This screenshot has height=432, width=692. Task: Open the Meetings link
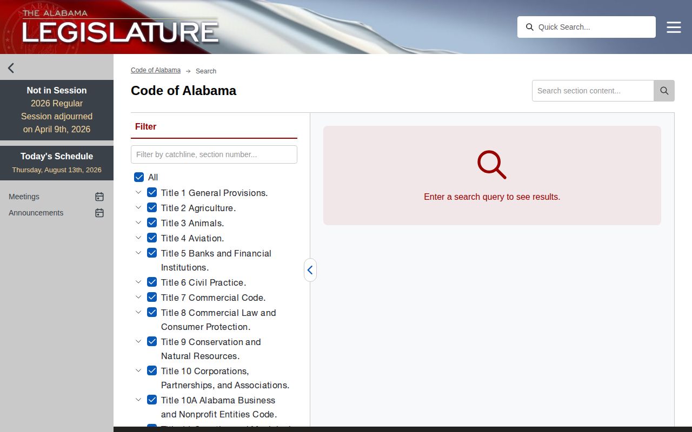(x=24, y=197)
